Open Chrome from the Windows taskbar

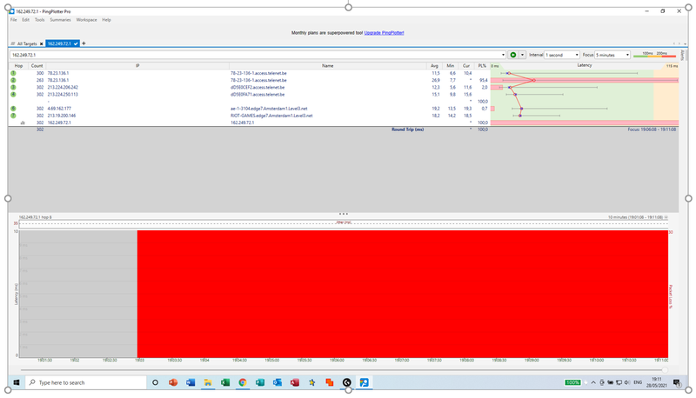click(243, 382)
